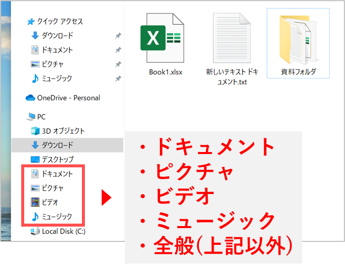Click Quick Access ドキュメント icon

pos(35,50)
